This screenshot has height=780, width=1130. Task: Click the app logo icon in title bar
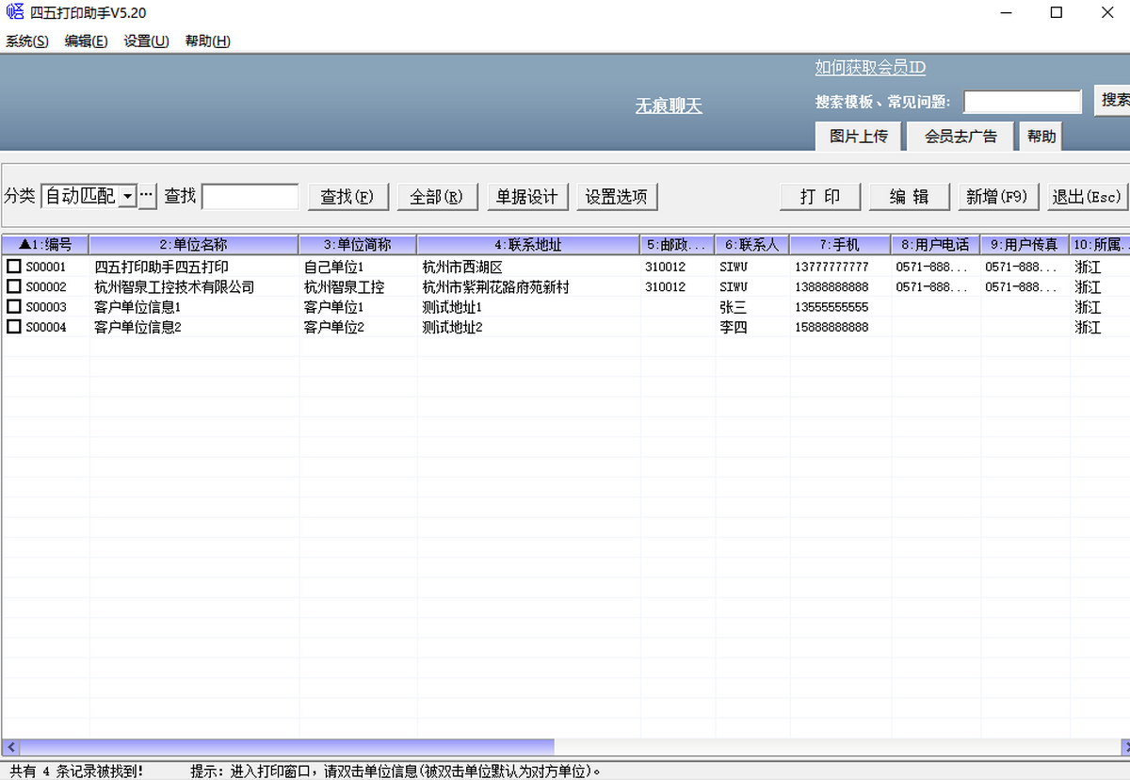pos(15,13)
